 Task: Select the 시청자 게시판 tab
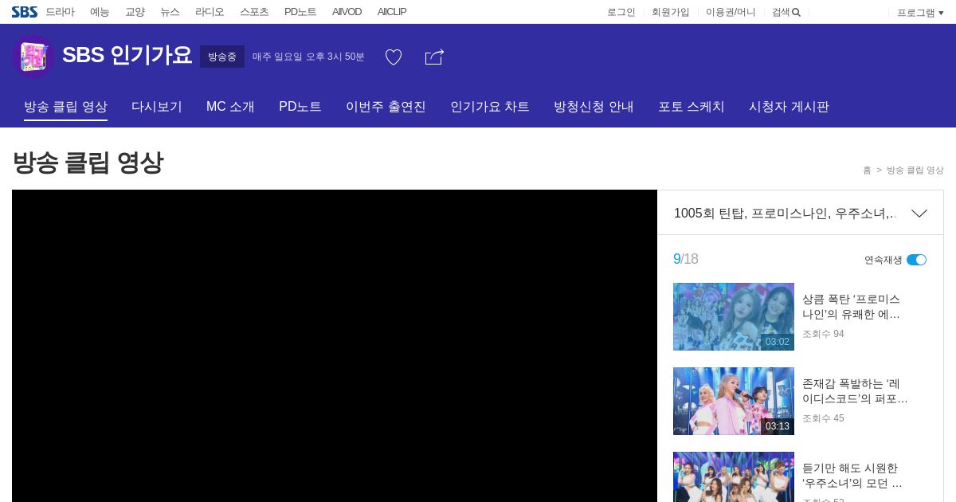(789, 107)
